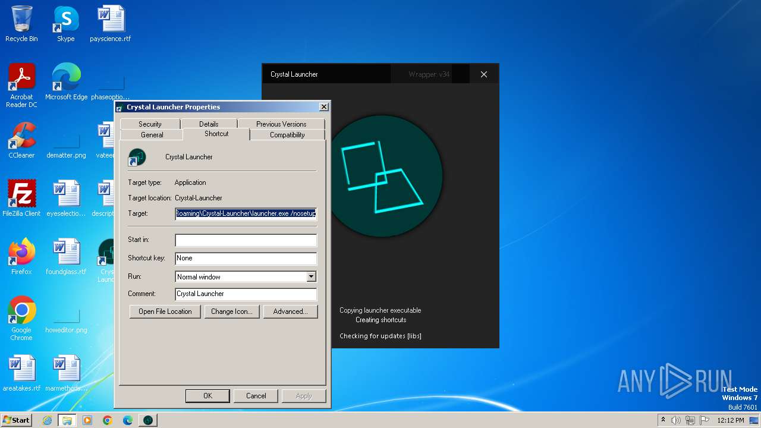Screen dimensions: 761x428
Task: Switch to the Previous Versions tab
Action: point(281,124)
